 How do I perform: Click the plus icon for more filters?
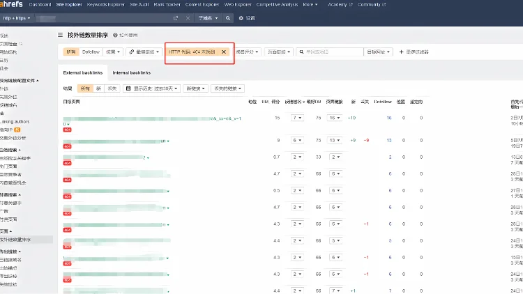point(401,52)
